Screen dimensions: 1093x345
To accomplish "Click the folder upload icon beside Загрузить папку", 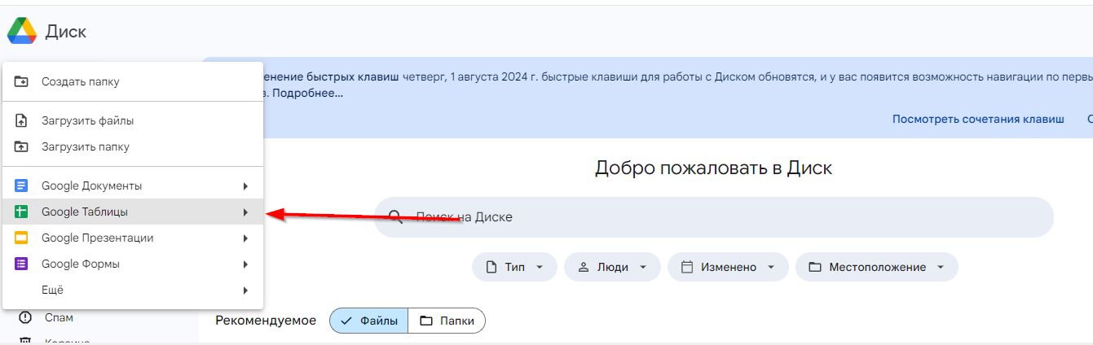I will pyautogui.click(x=22, y=146).
